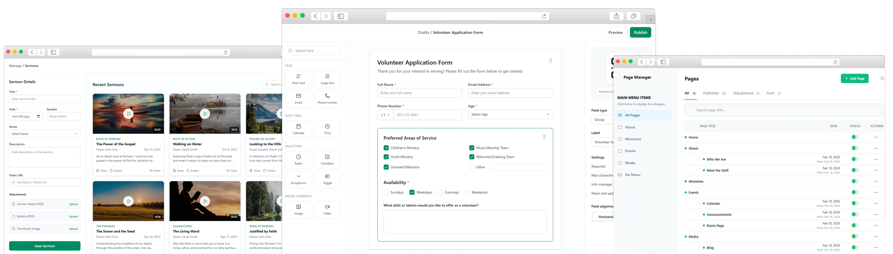
Task: Uncheck Music/Worship Team checkbox
Action: point(472,148)
